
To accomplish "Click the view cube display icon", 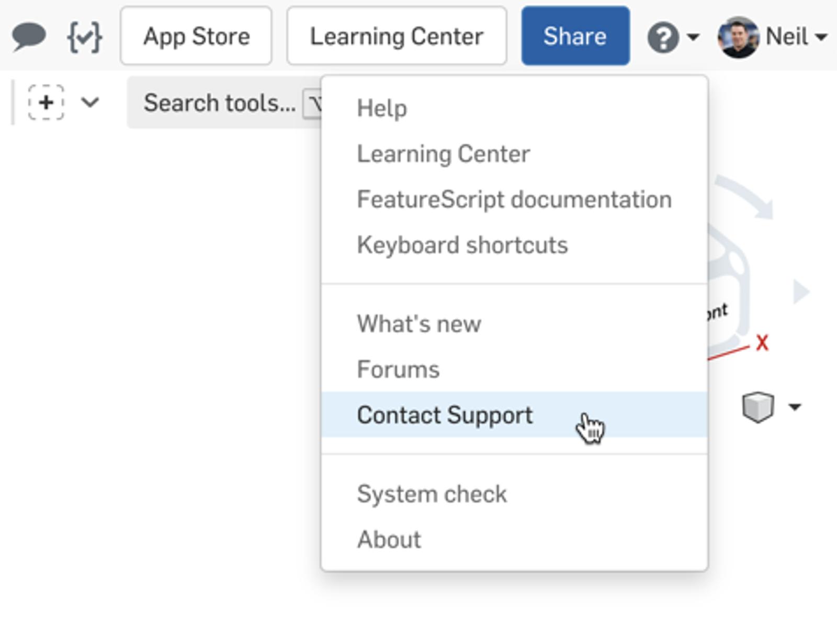I will (x=757, y=407).
